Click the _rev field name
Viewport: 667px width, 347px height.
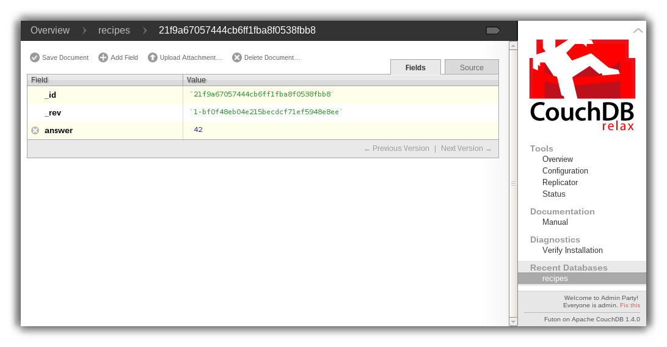(53, 112)
